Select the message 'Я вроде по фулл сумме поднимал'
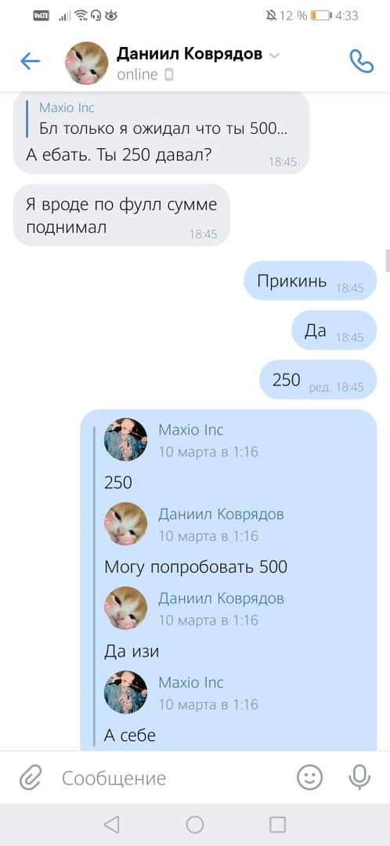Image resolution: width=390 pixels, height=846 pixels. [121, 215]
